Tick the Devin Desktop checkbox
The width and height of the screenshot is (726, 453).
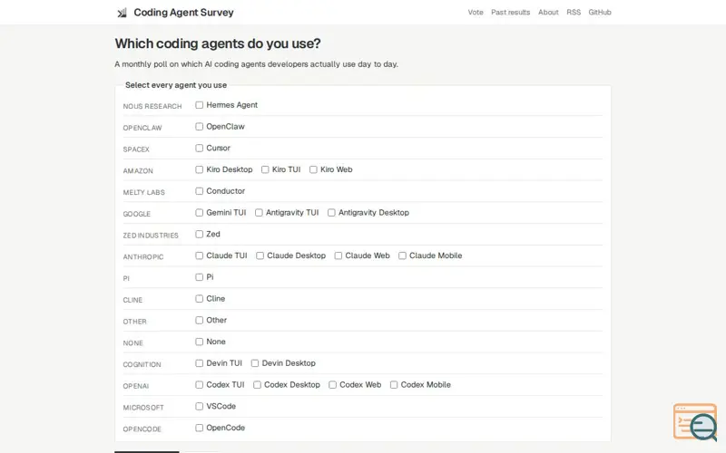tap(255, 363)
